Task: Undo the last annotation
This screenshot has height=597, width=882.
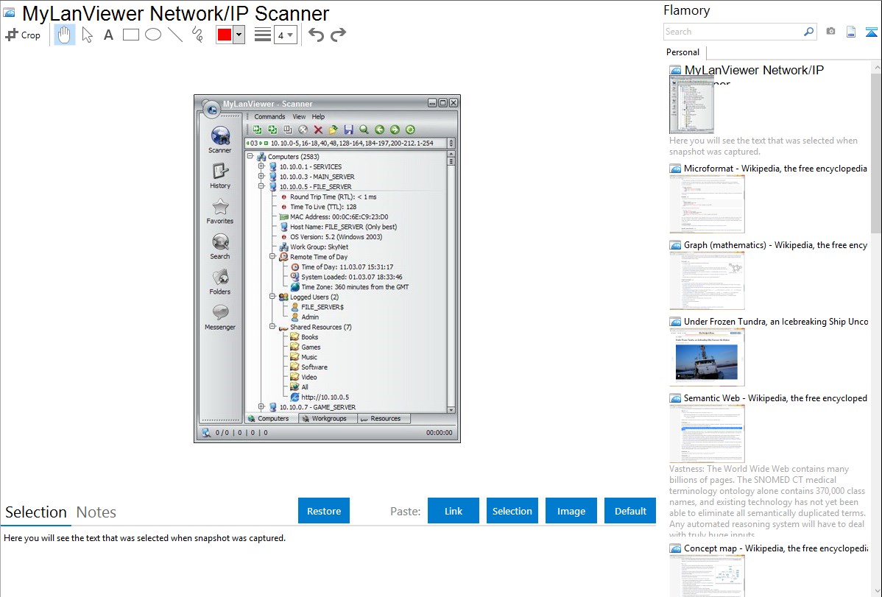Action: [316, 35]
